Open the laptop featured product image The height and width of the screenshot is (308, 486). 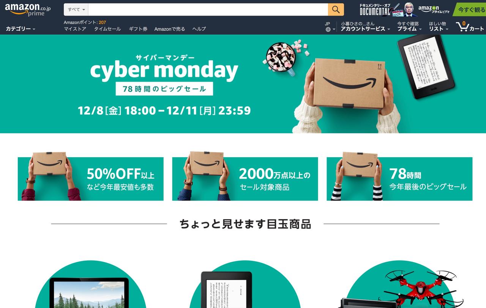90,292
